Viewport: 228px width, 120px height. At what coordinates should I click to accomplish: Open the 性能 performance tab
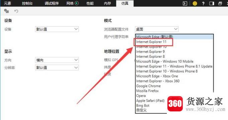pyautogui.click(x=90, y=3)
